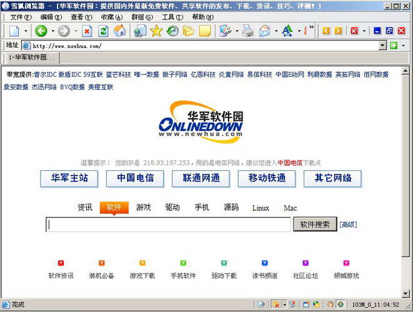Viewport: 413px width, 312px height.
Task: Open the 文件(F) menu
Action: tap(21, 17)
